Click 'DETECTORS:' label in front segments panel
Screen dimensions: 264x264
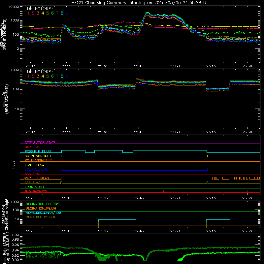coord(40,9)
